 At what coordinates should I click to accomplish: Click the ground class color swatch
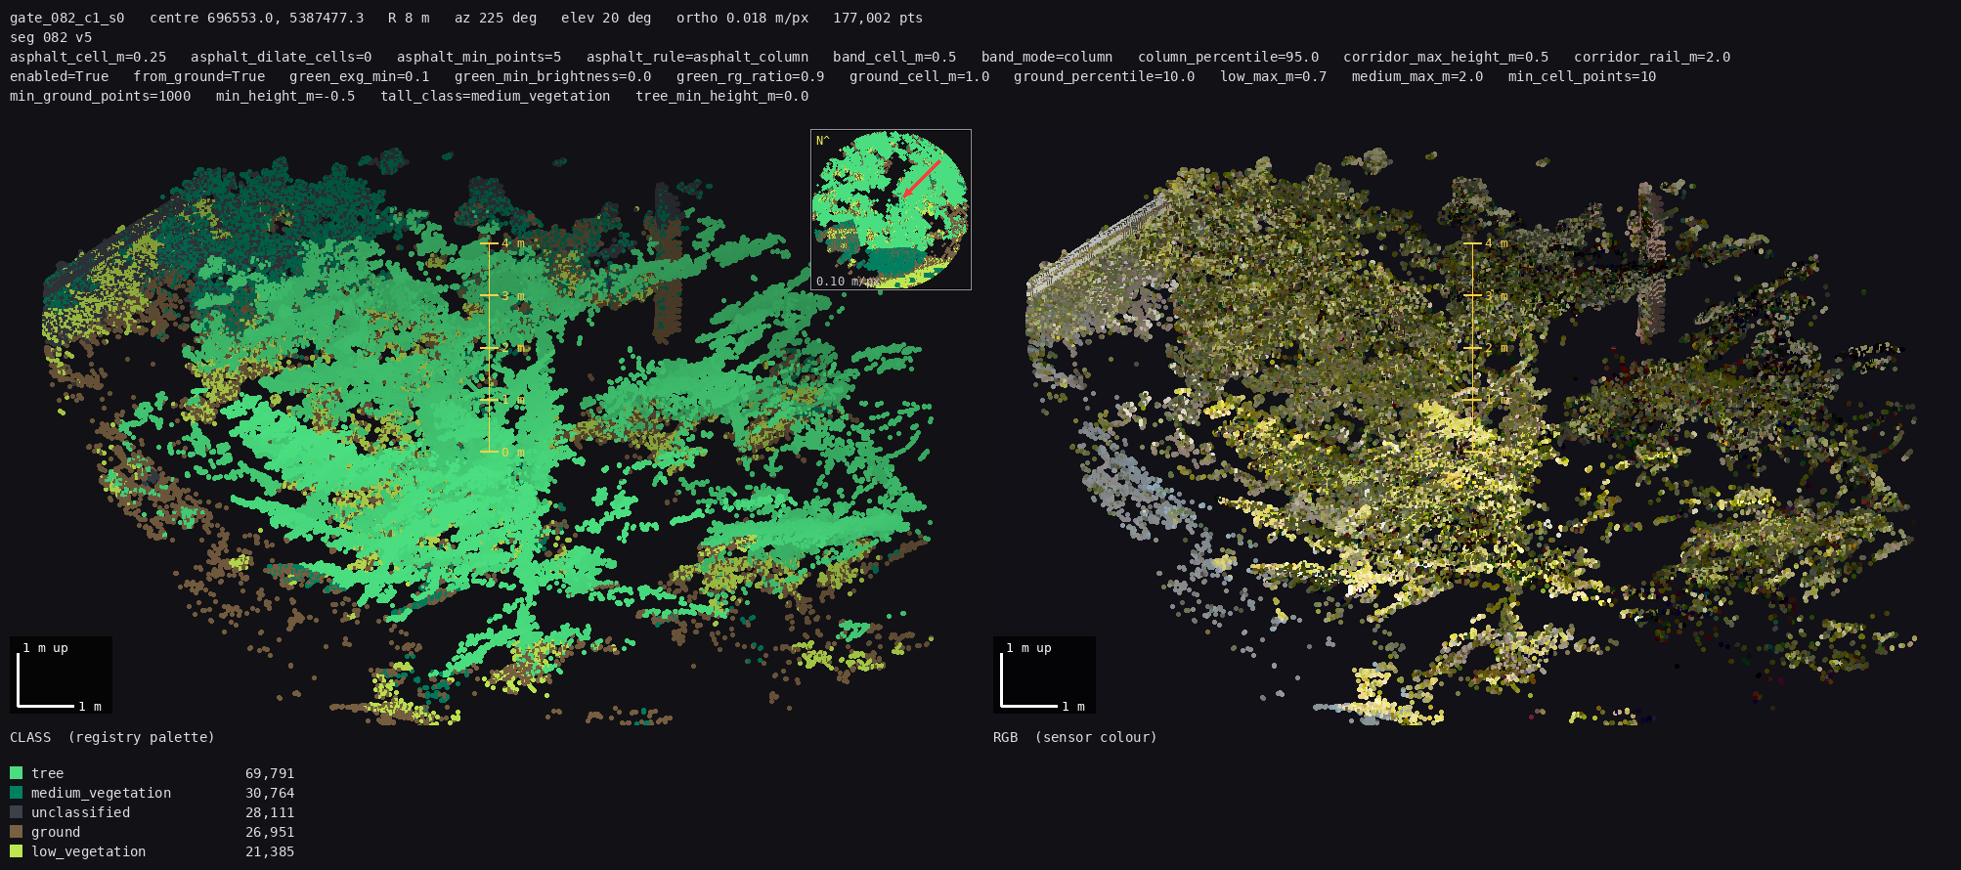pos(16,832)
